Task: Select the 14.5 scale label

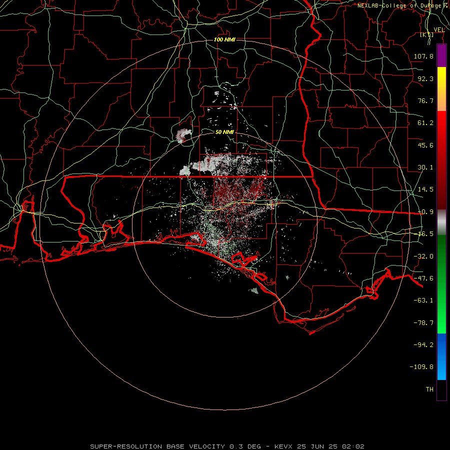Action: (x=425, y=189)
